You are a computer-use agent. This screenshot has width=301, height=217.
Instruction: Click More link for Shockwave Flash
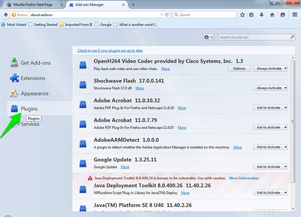pyautogui.click(x=140, y=88)
